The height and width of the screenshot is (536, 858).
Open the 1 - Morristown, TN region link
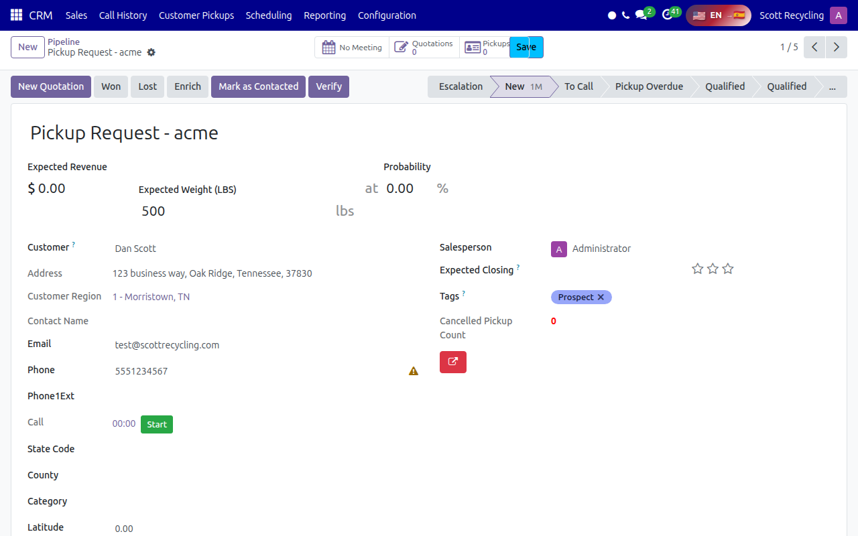pos(151,297)
